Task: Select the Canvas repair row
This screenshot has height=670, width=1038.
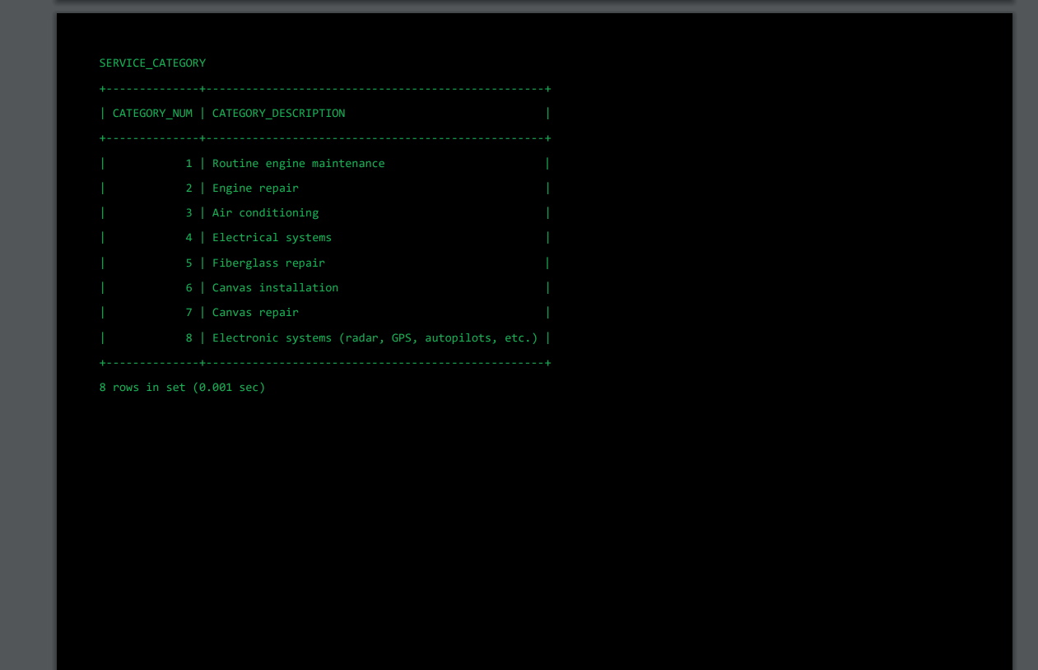Action: (255, 312)
